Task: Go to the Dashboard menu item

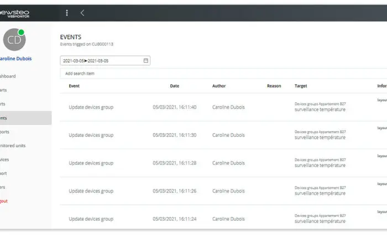Action: [8, 76]
